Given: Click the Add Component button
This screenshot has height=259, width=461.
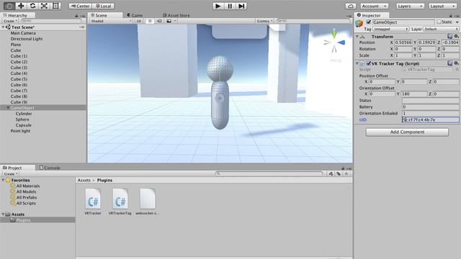Looking at the screenshot, I should (x=407, y=132).
